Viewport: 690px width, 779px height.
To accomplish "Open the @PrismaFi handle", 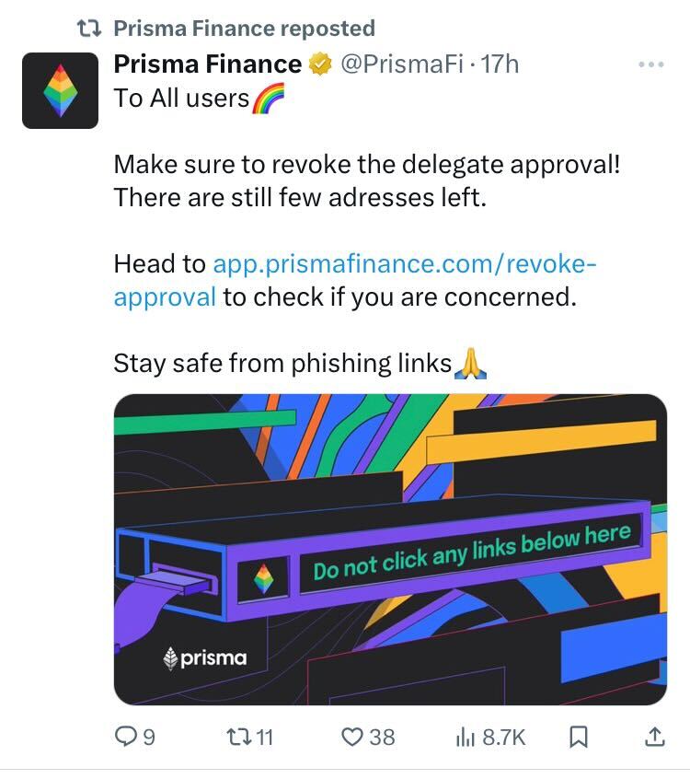I will click(401, 64).
